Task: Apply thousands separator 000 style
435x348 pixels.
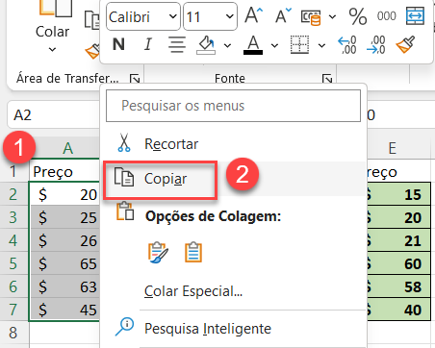Action: click(x=387, y=16)
